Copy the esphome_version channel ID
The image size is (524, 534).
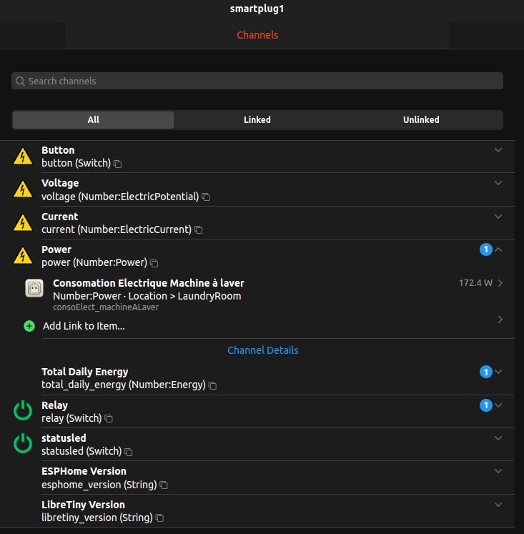click(164, 485)
